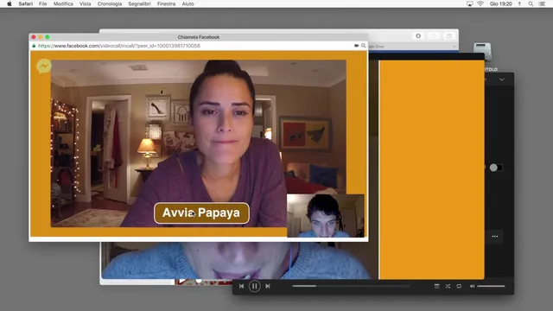
Task: Click the Messenger logo in the call window
Action: point(44,66)
